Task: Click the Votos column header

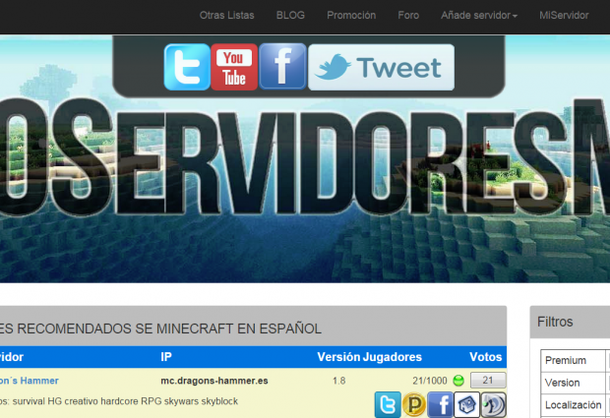Action: 485,357
